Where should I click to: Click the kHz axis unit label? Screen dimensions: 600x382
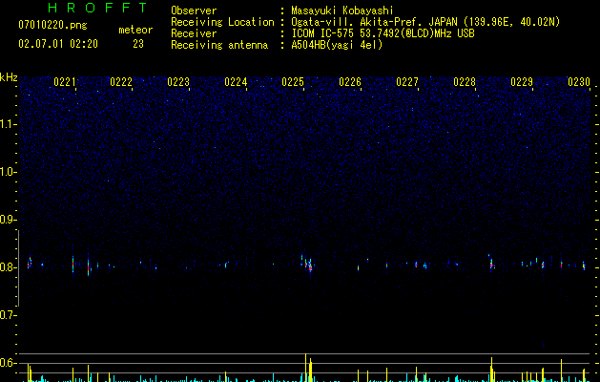point(9,77)
